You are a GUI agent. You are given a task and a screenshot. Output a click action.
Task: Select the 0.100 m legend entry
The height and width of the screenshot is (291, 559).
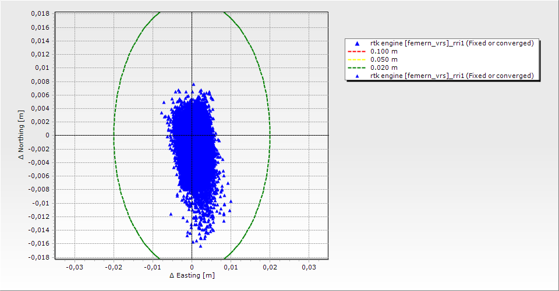click(x=384, y=51)
